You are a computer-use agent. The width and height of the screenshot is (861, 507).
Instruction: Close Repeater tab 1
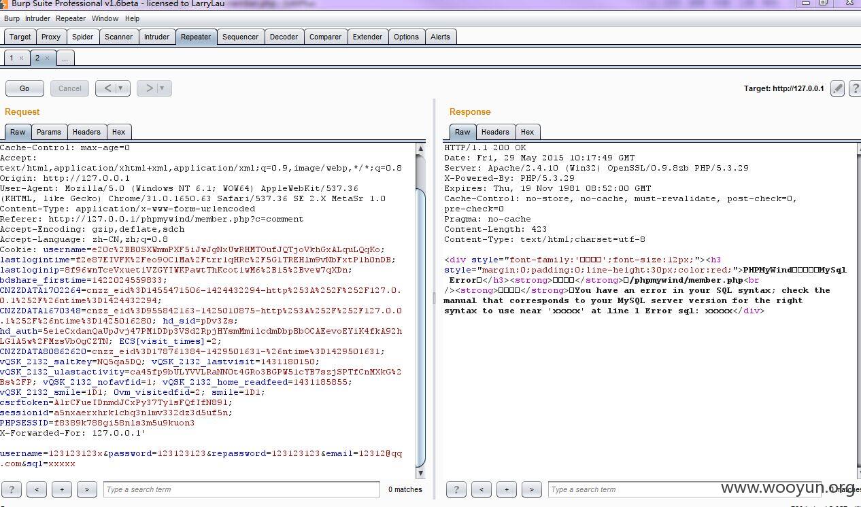tap(21, 58)
